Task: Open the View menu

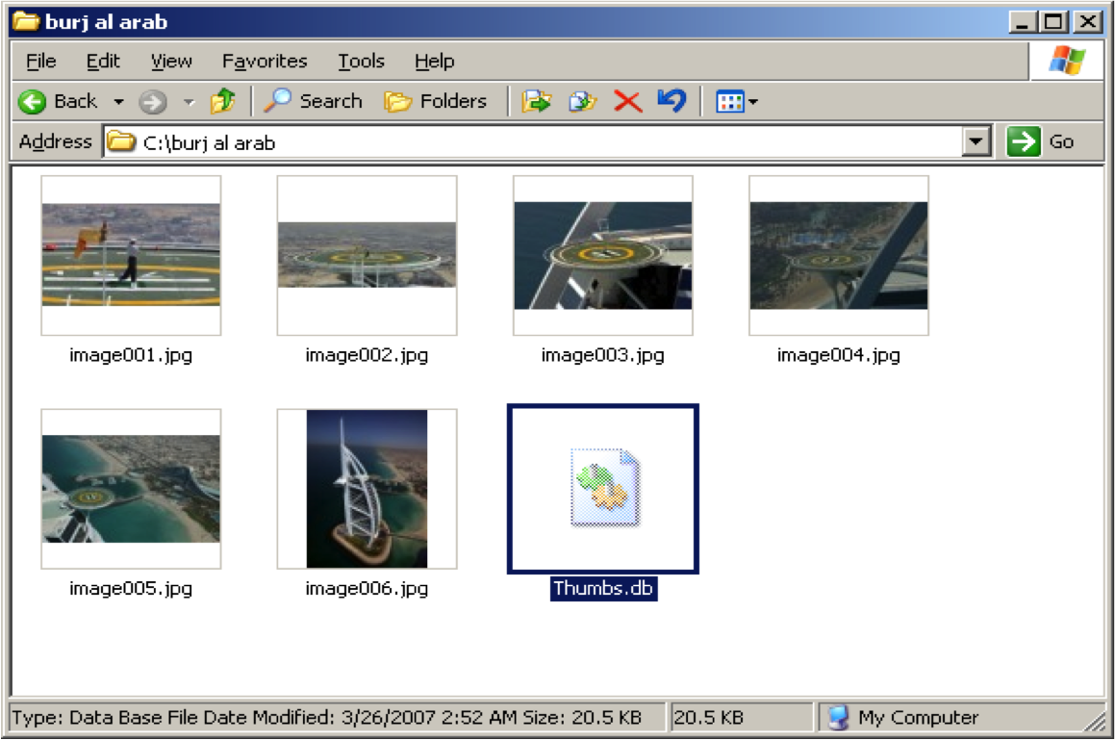Action: 171,62
